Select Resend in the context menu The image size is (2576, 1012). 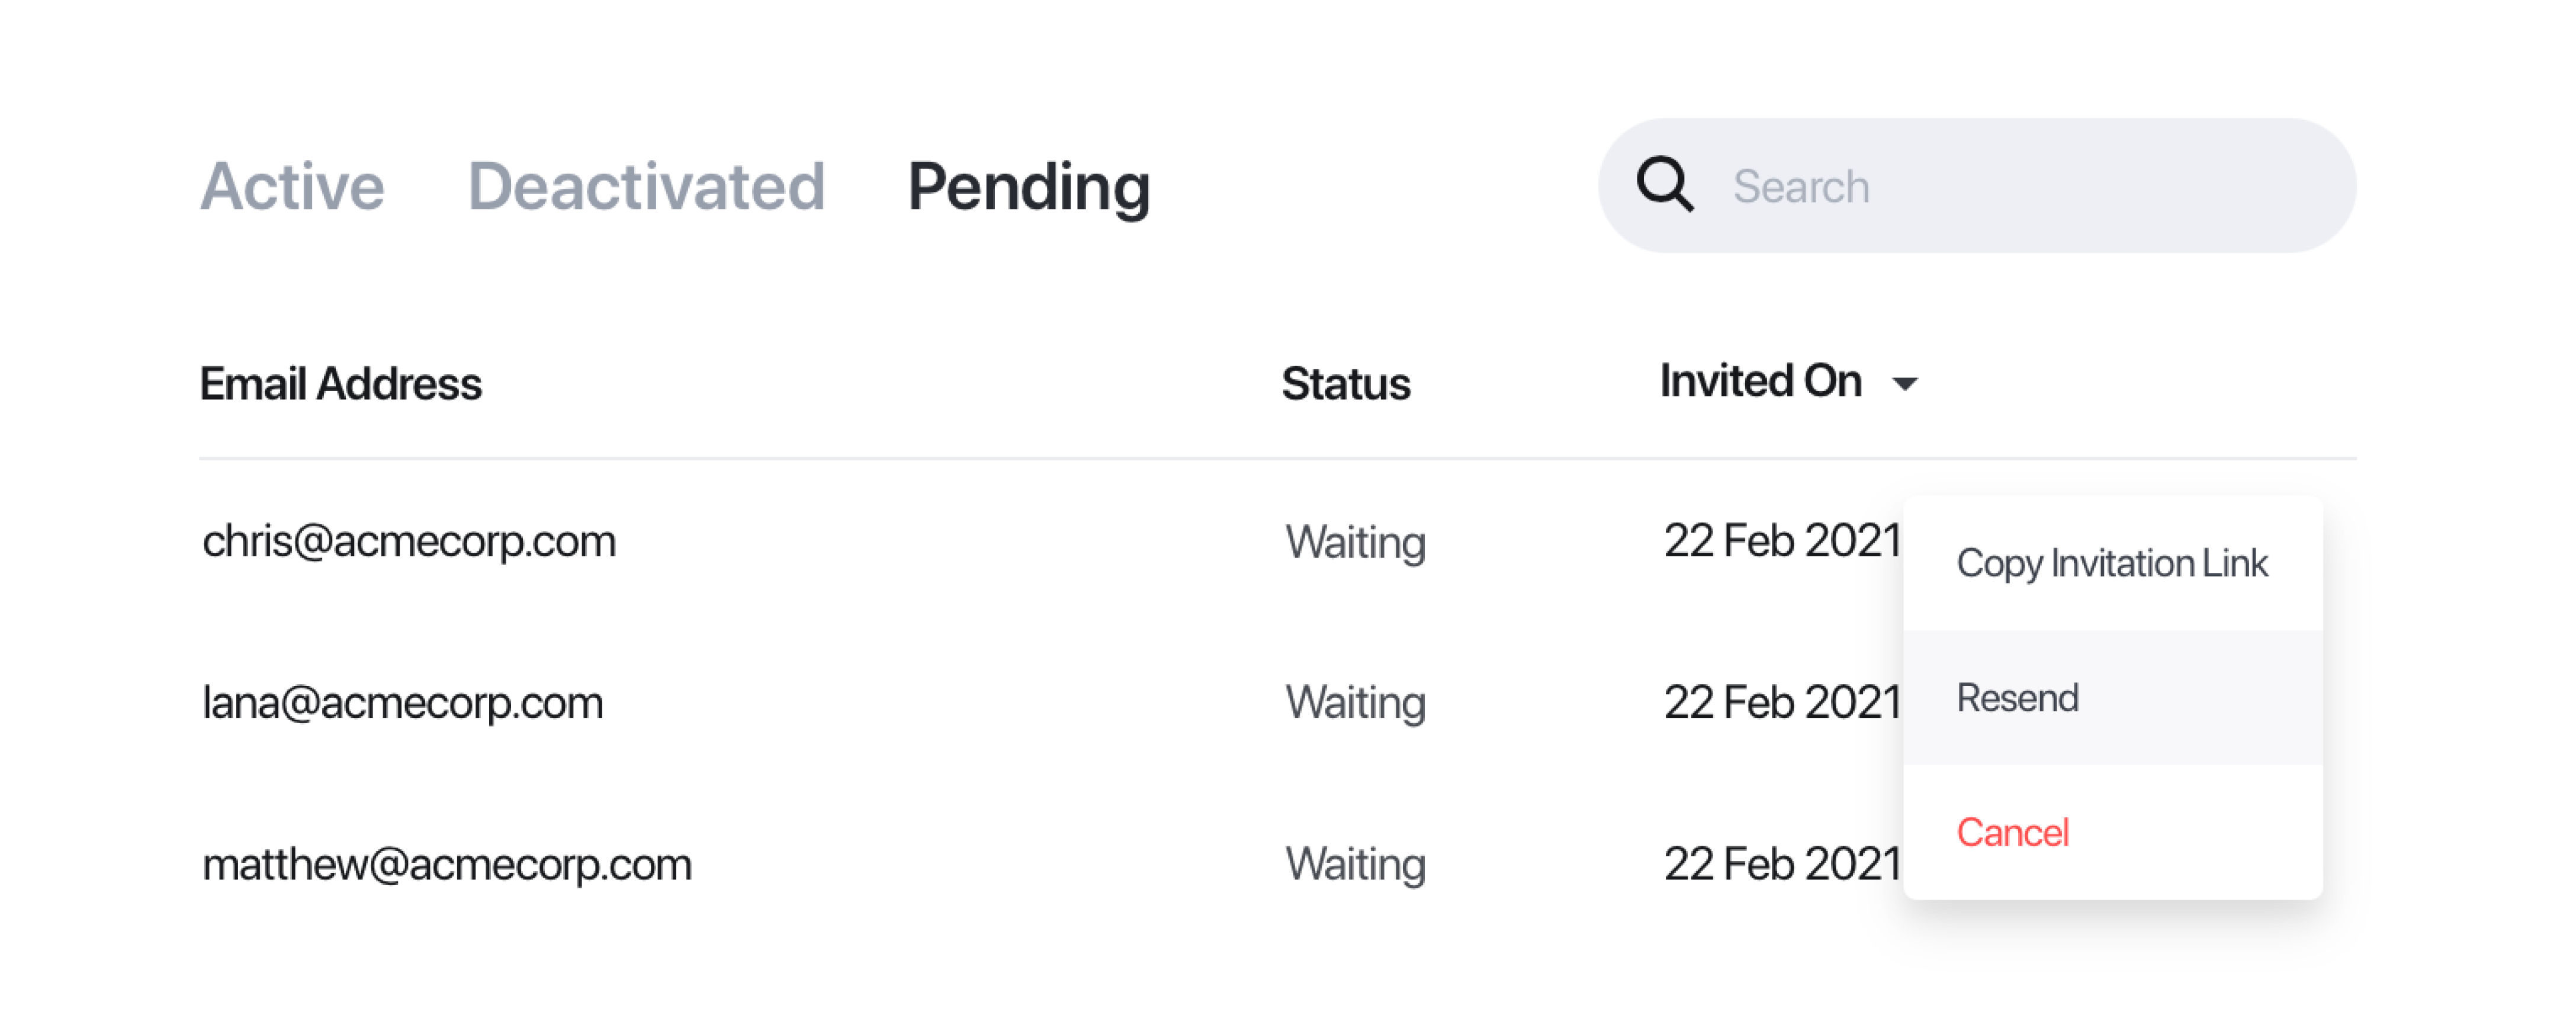2112,698
